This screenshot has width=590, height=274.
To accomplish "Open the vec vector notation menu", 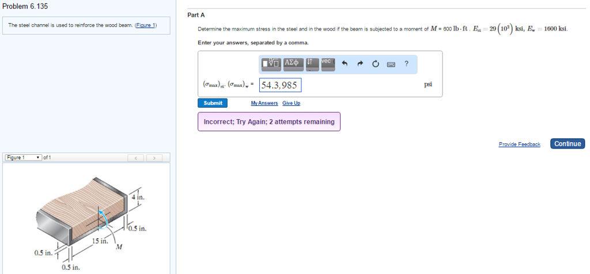I will (x=327, y=63).
